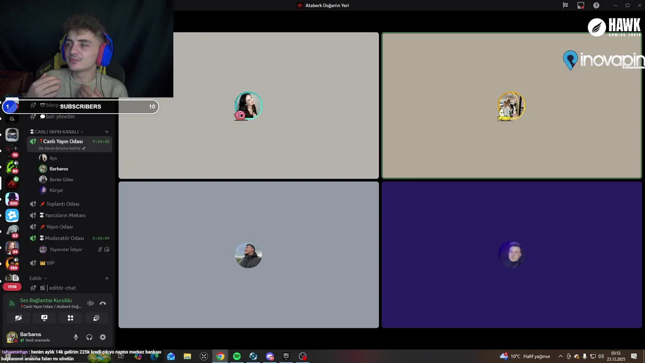Screen dimensions: 645x363
Task: Add channel to Editör category
Action: click(107, 278)
